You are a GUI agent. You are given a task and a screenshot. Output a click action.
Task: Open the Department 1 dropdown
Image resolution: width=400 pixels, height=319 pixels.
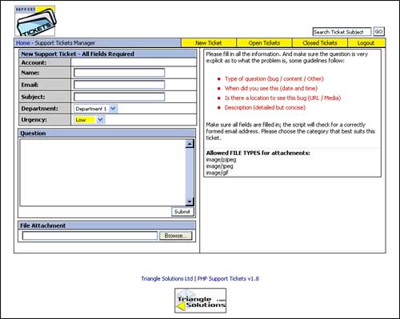click(x=95, y=109)
